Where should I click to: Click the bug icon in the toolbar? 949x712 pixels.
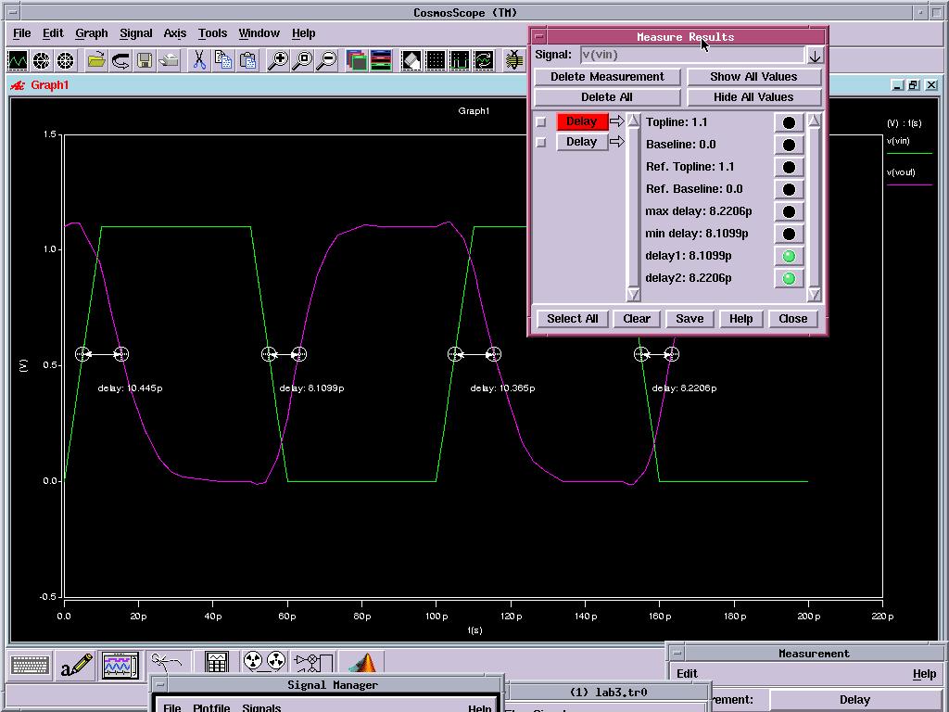513,60
